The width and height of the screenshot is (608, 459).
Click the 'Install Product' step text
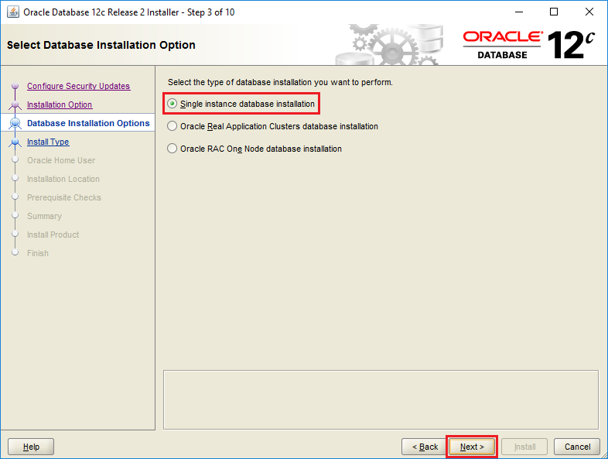pos(53,235)
